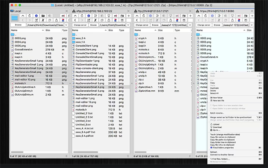Refresh the https panel listing
Viewport: 268px width, 168px height.
point(205,16)
